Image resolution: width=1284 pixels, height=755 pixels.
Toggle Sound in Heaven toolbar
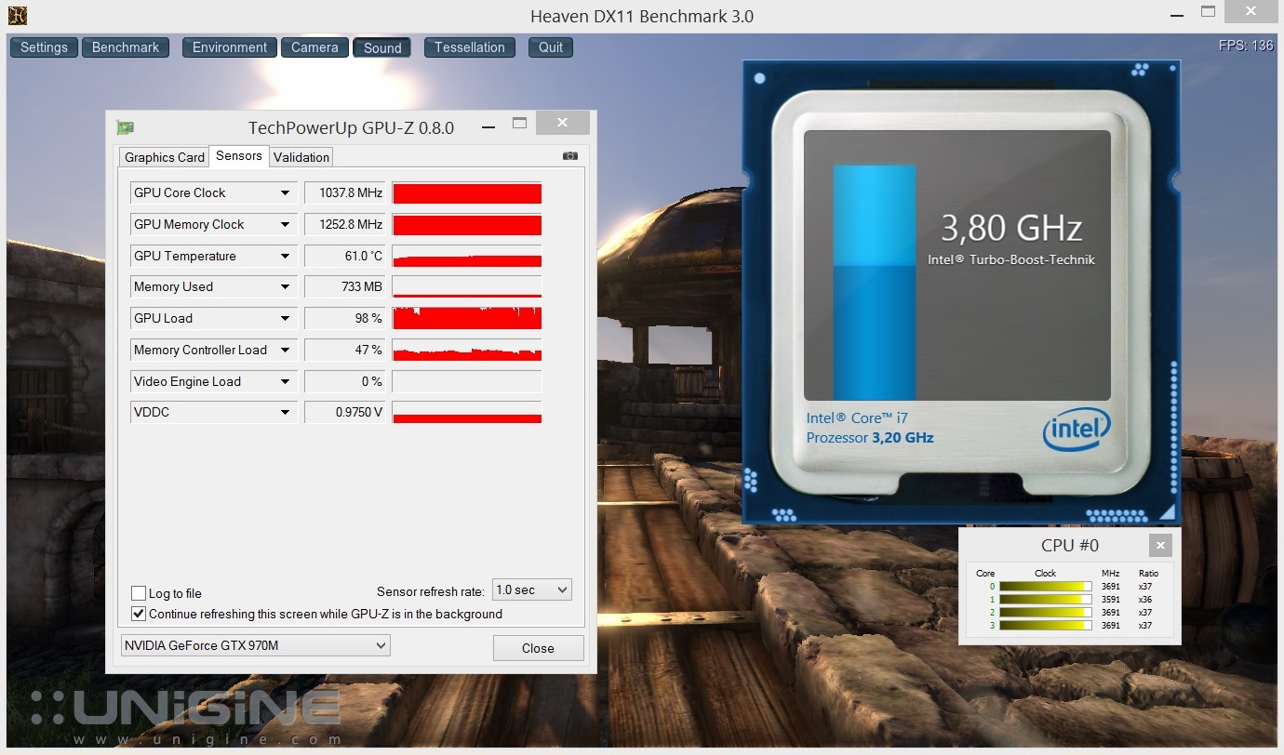pos(382,47)
